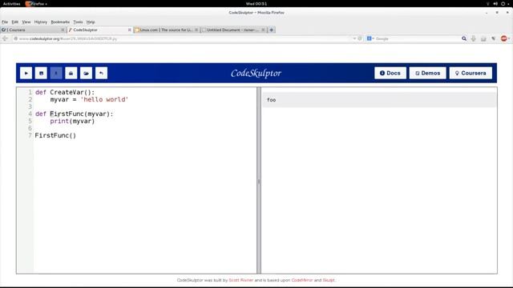This screenshot has width=513, height=288.
Task: Click the CodeSkulptor title logo
Action: pos(256,73)
